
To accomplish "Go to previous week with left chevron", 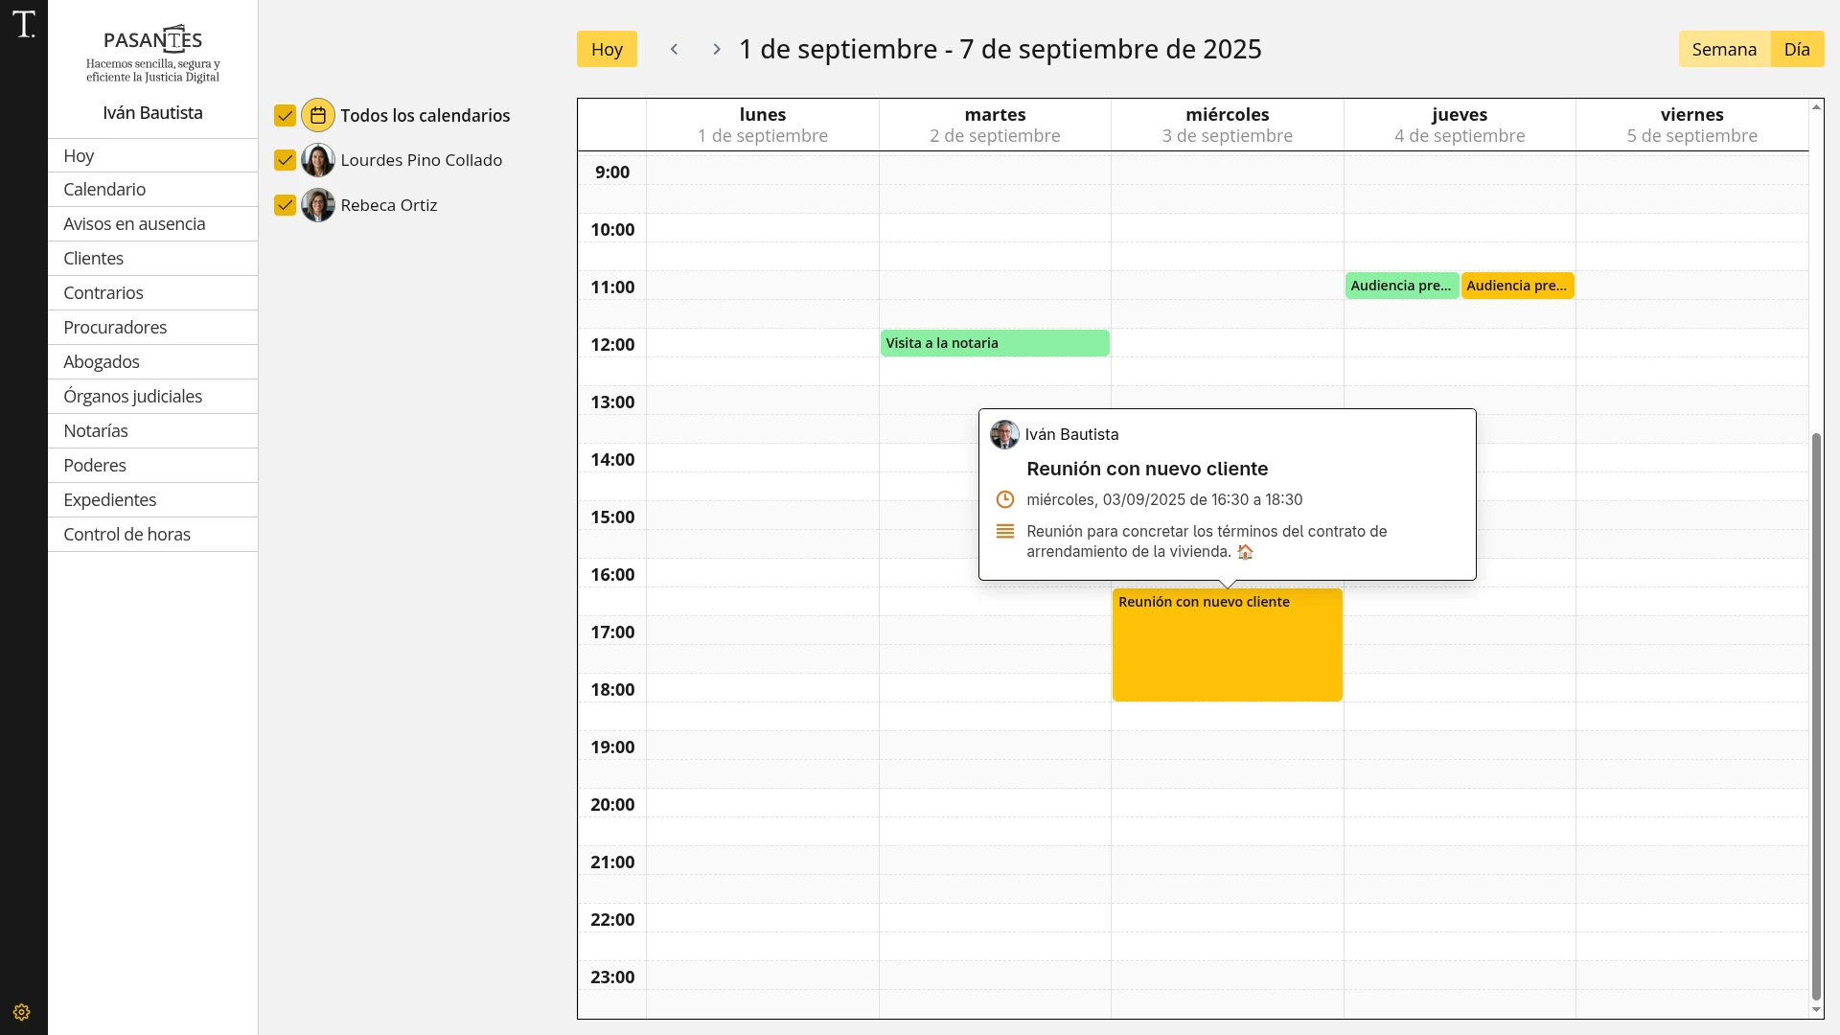I will pos(674,49).
